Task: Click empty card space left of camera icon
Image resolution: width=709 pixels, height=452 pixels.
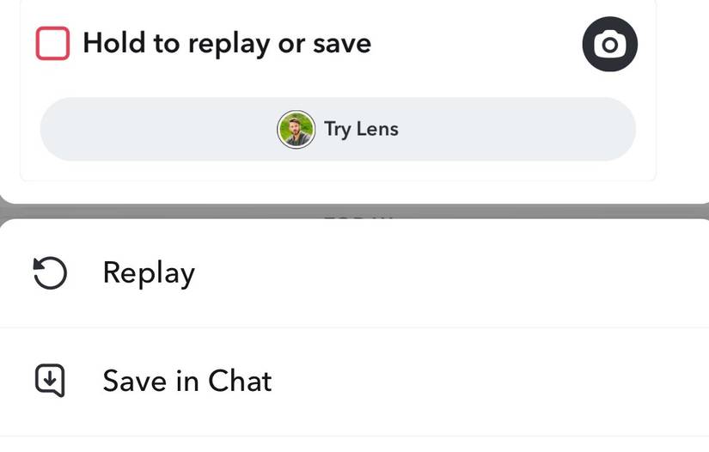Action: click(x=481, y=43)
